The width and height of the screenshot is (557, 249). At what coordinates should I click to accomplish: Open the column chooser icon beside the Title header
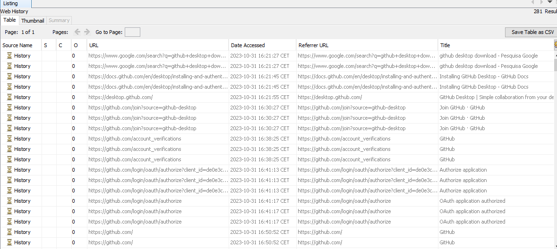[x=555, y=45]
